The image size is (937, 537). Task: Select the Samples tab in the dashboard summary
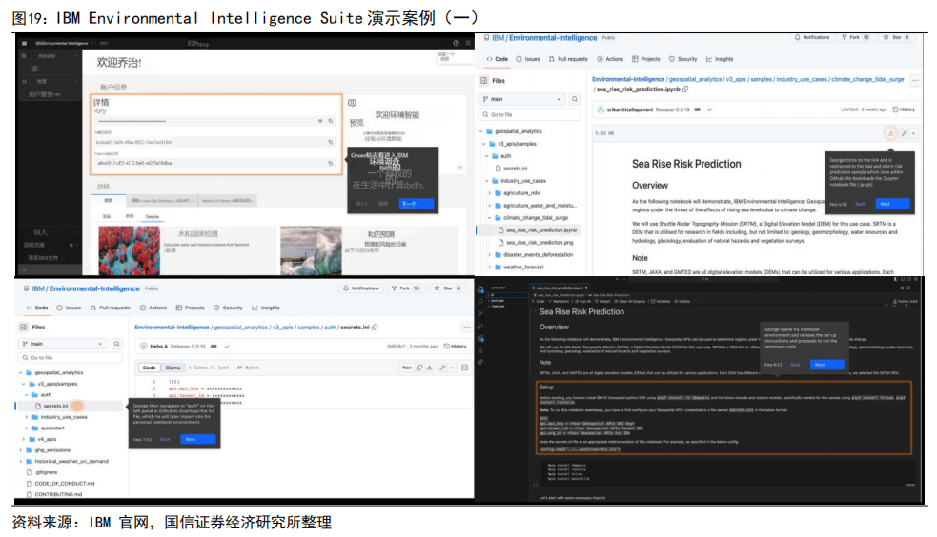point(153,216)
